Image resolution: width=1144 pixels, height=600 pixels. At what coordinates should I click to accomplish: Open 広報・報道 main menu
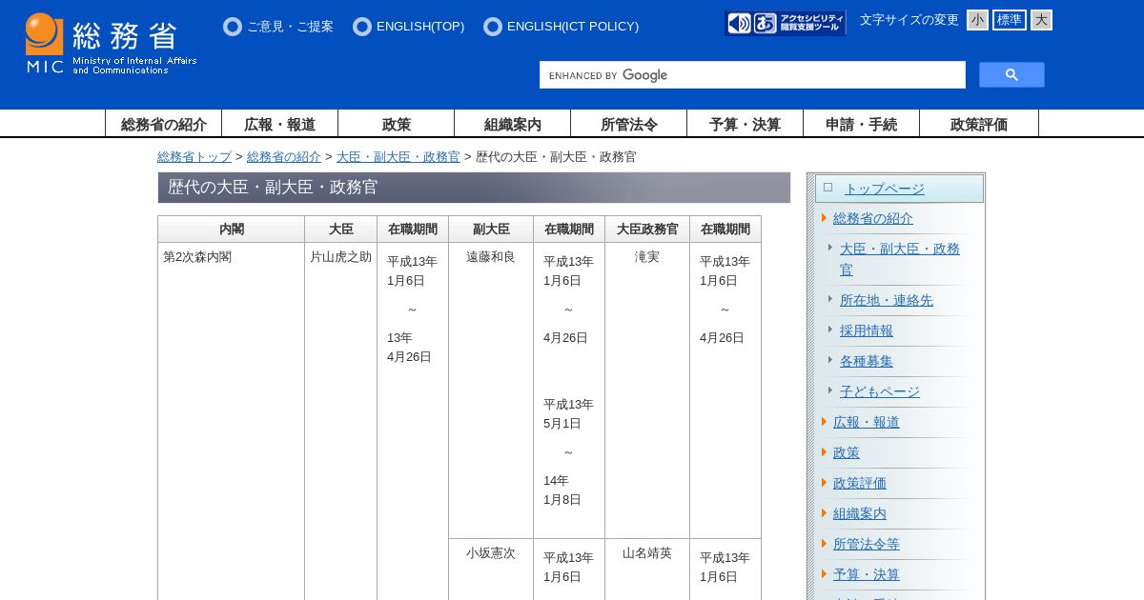pyautogui.click(x=280, y=124)
